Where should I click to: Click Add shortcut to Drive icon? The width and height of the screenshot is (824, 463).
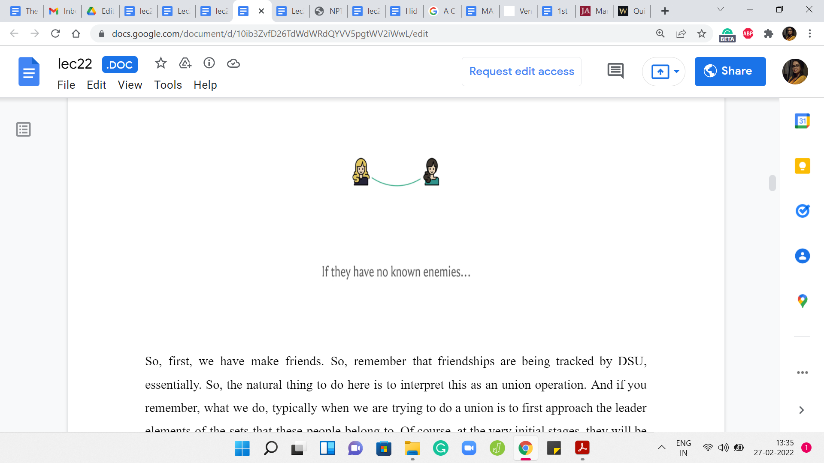185,63
